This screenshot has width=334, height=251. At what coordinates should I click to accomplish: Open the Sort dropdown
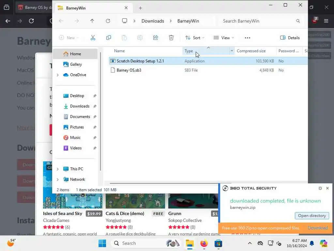pyautogui.click(x=195, y=38)
